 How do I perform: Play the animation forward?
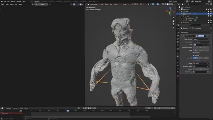90,108
